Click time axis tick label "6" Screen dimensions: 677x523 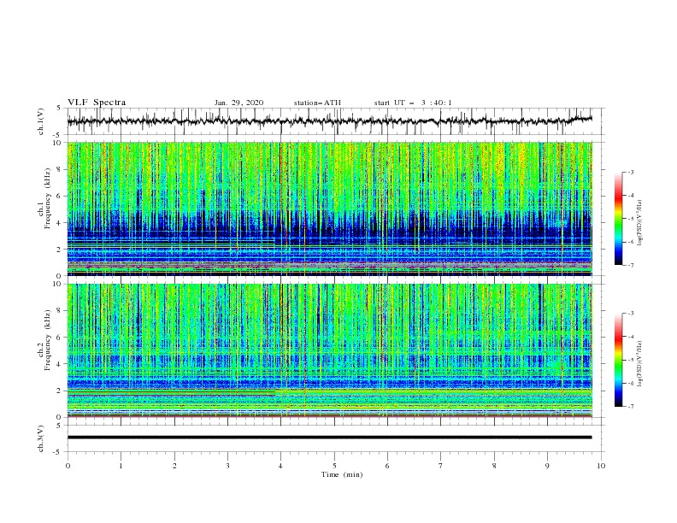pos(387,466)
